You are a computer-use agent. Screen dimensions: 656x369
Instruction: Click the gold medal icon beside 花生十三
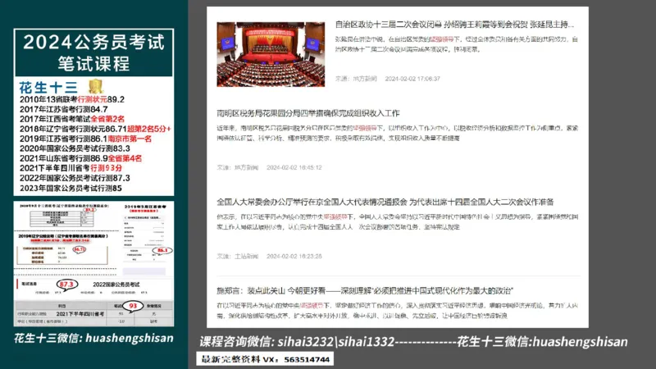[x=96, y=87]
